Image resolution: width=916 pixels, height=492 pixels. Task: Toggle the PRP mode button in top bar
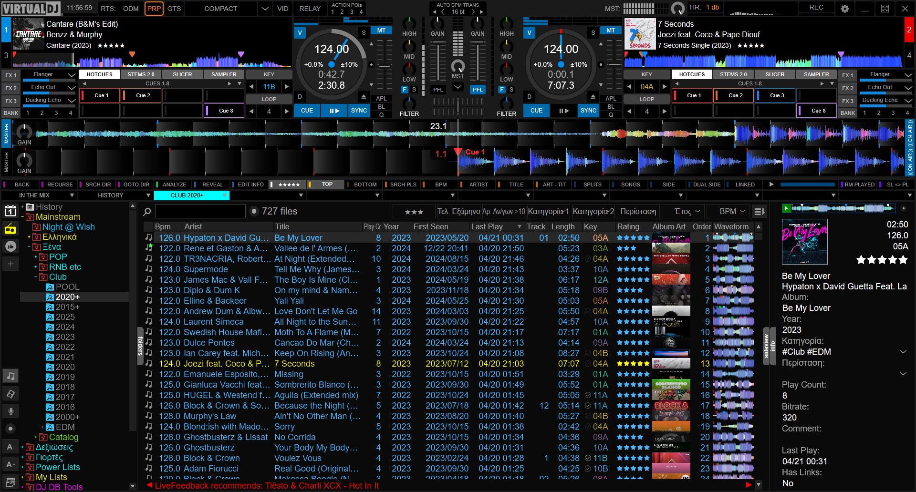tap(154, 9)
